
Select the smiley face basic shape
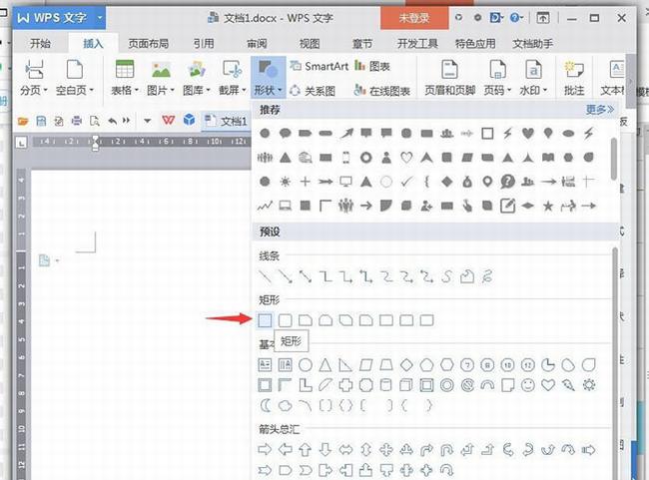[528, 385]
